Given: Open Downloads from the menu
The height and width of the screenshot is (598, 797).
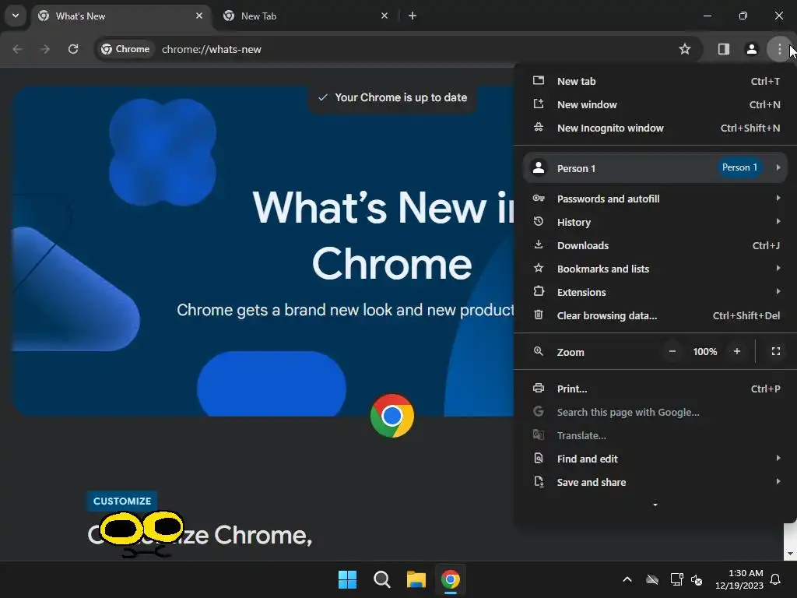Looking at the screenshot, I should (655, 245).
